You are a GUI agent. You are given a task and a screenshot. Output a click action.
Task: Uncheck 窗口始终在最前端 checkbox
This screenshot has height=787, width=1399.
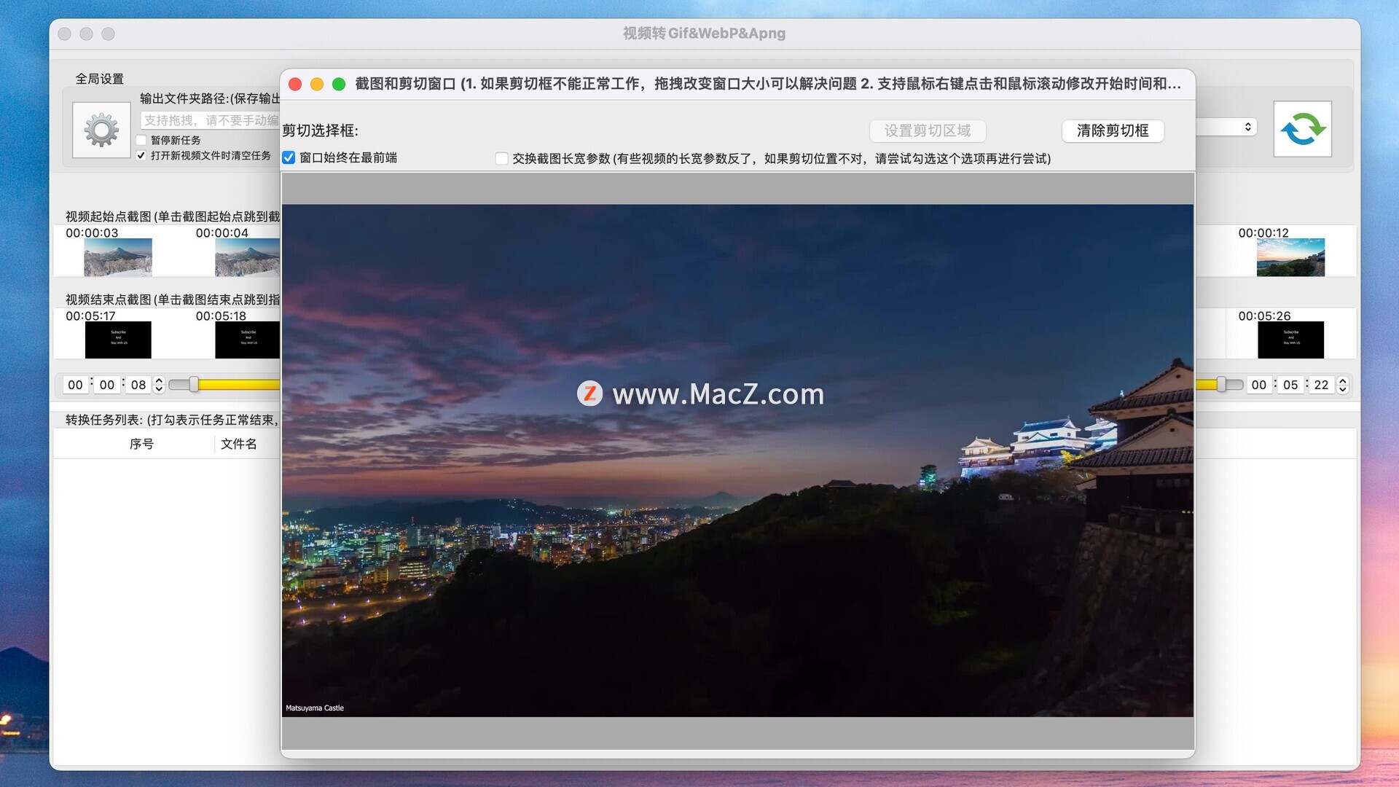(289, 157)
